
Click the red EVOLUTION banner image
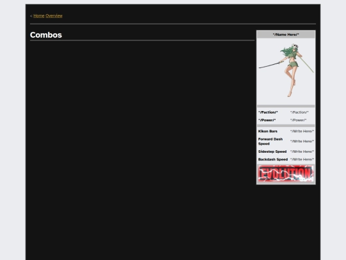coord(286,174)
